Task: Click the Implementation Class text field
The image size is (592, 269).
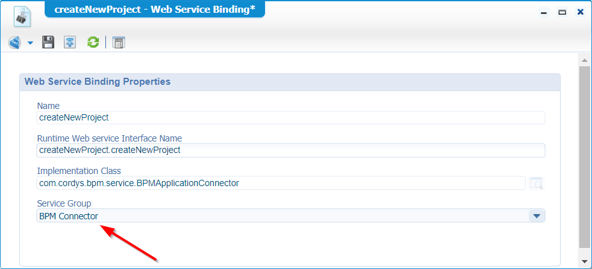Action: [x=281, y=183]
